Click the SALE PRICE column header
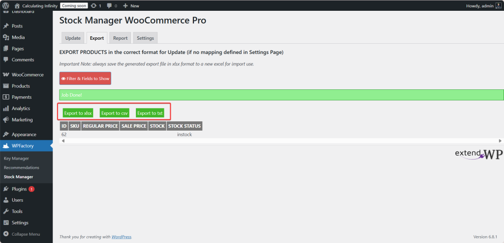The width and height of the screenshot is (504, 243). click(x=134, y=126)
